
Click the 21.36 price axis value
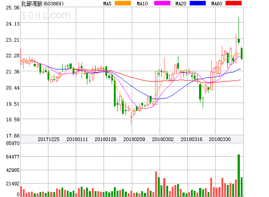pos(13,72)
